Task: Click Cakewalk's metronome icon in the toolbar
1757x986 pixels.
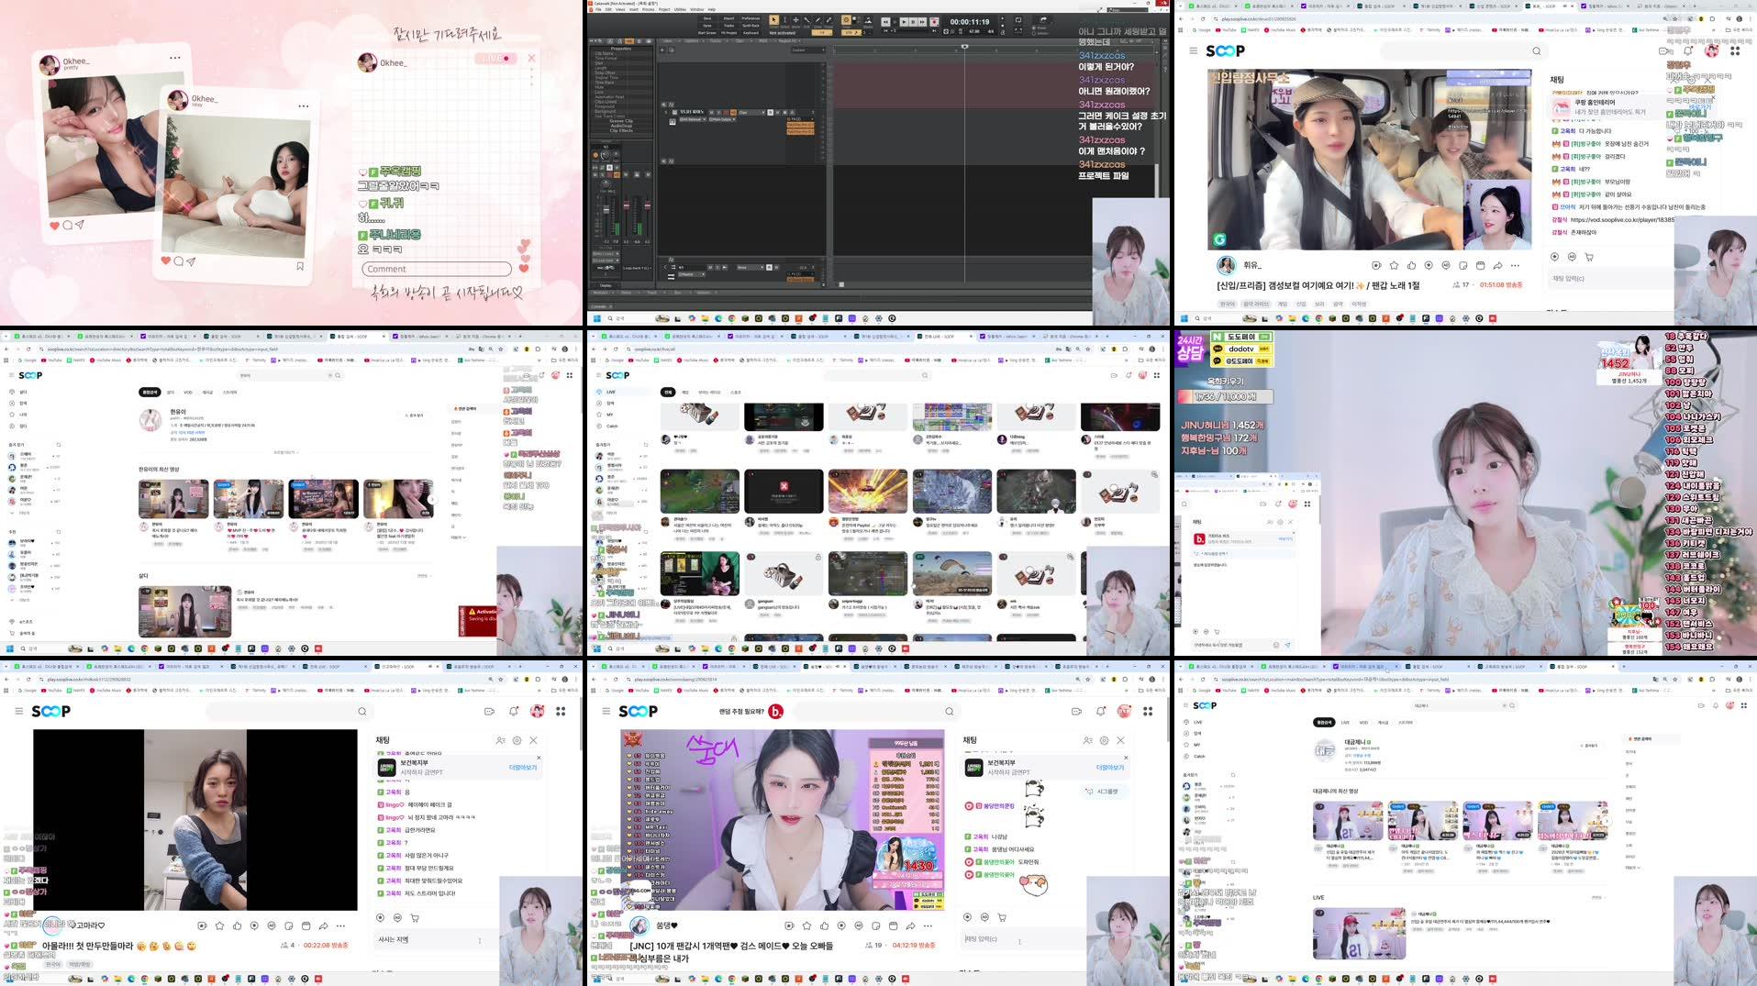Action: coord(961,31)
